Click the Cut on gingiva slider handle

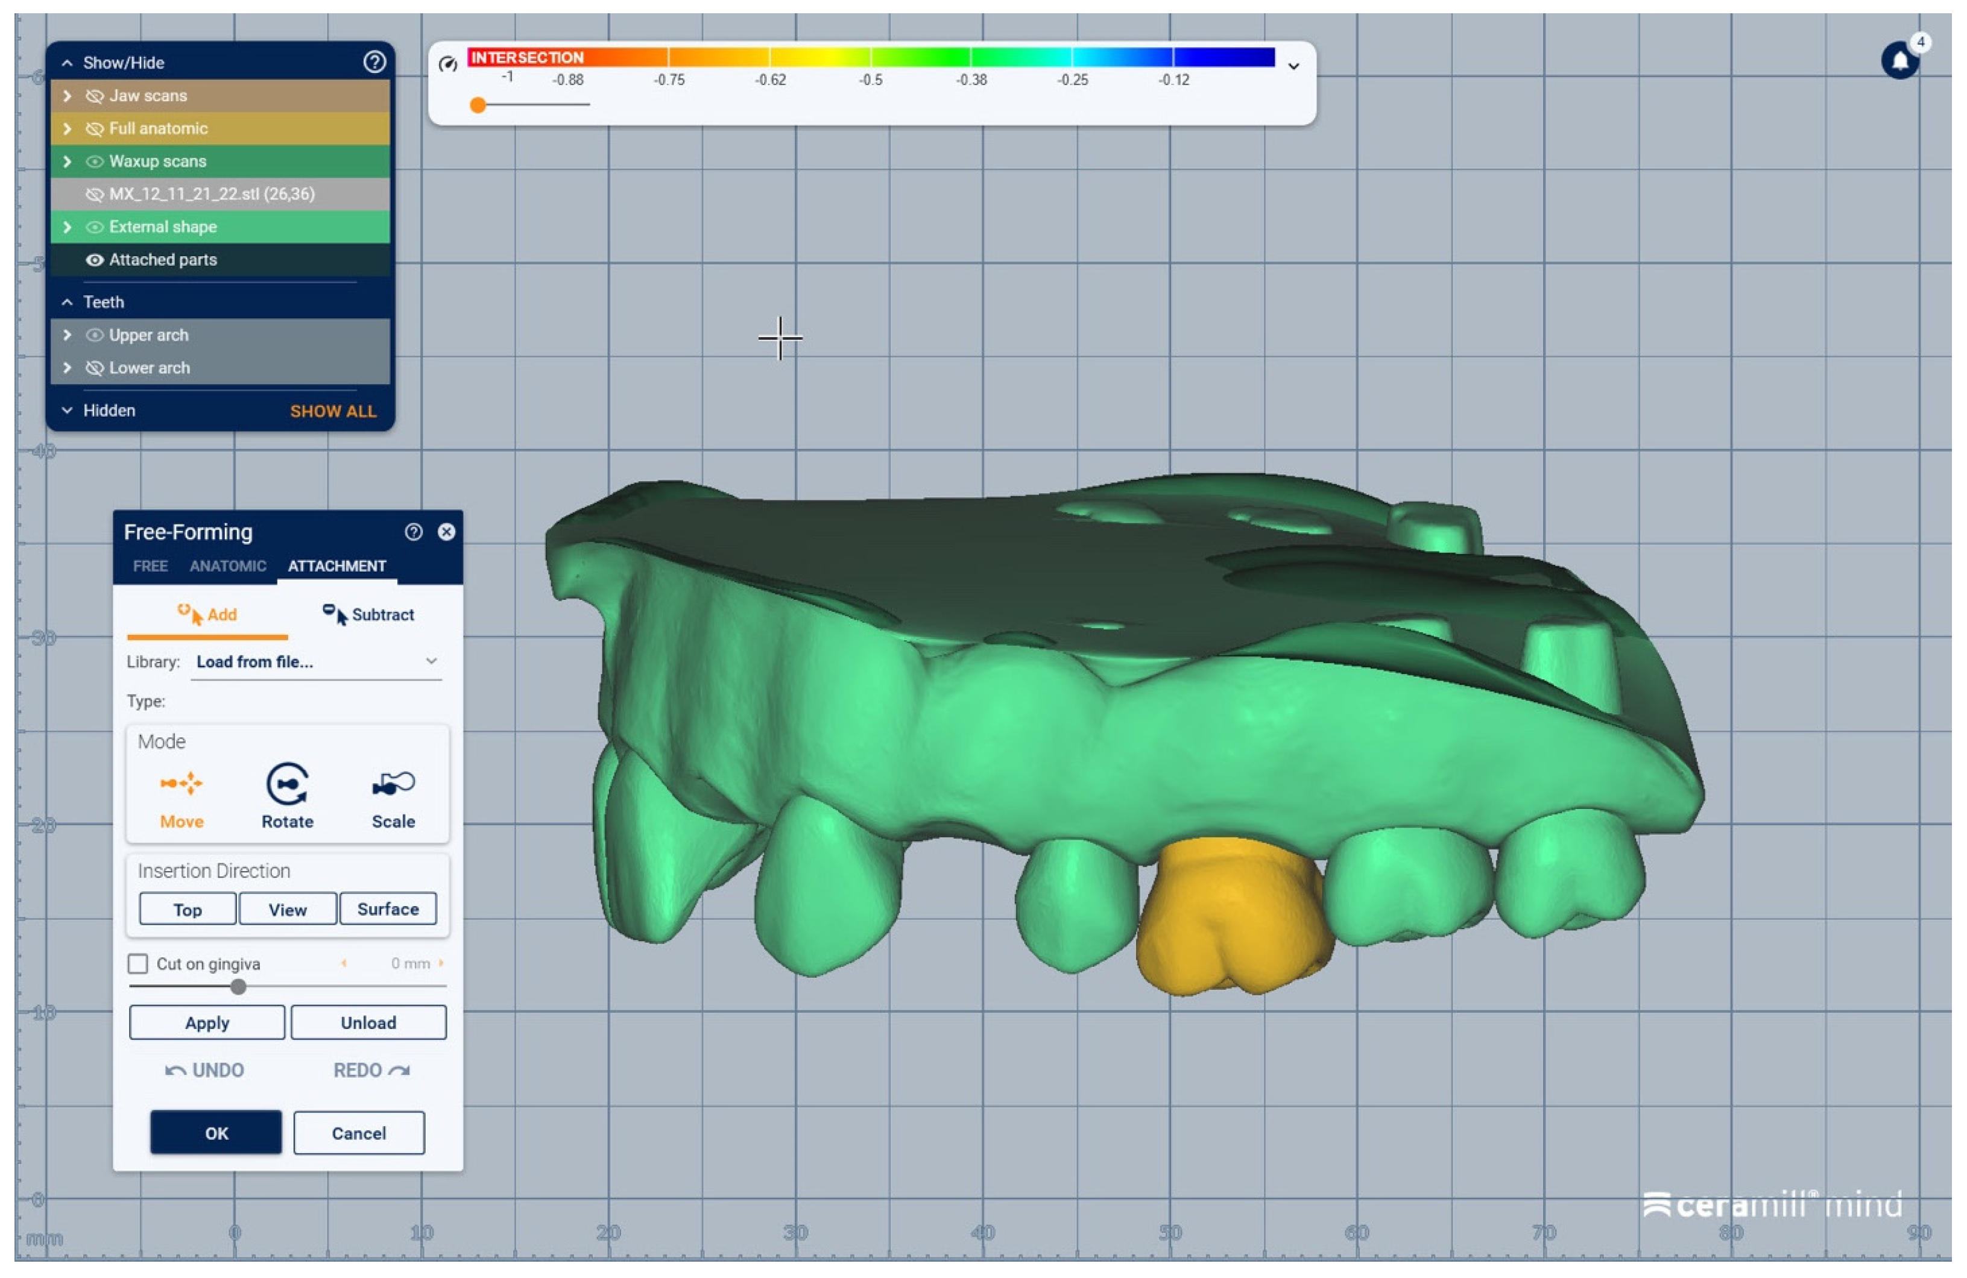238,987
